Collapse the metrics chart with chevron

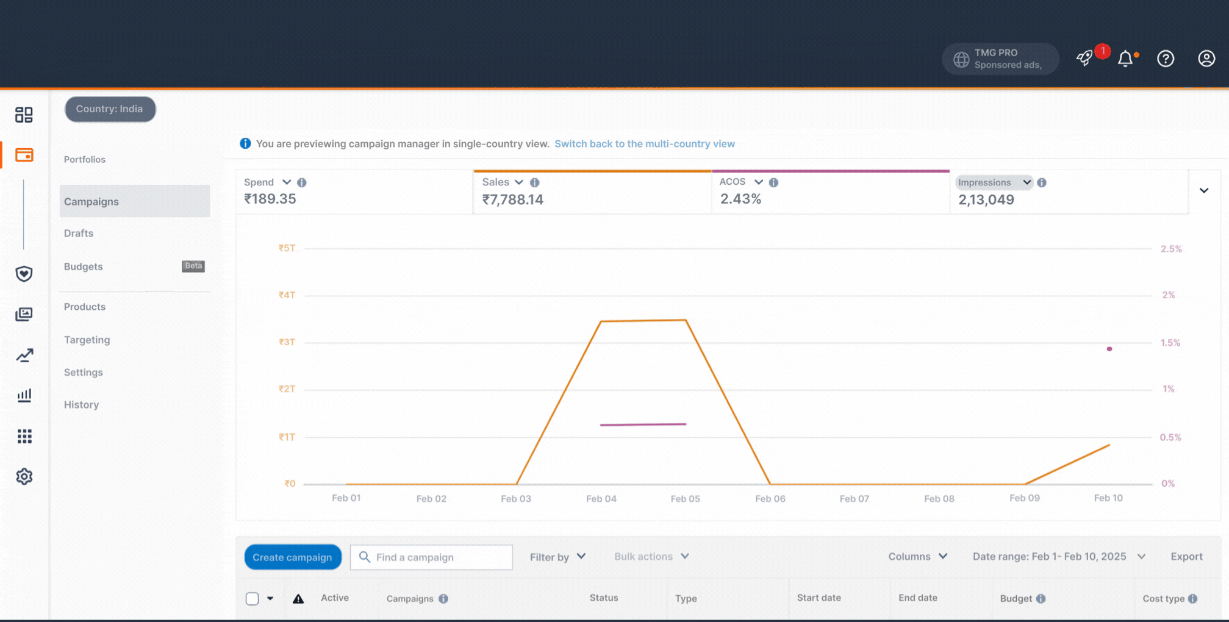pyautogui.click(x=1204, y=191)
